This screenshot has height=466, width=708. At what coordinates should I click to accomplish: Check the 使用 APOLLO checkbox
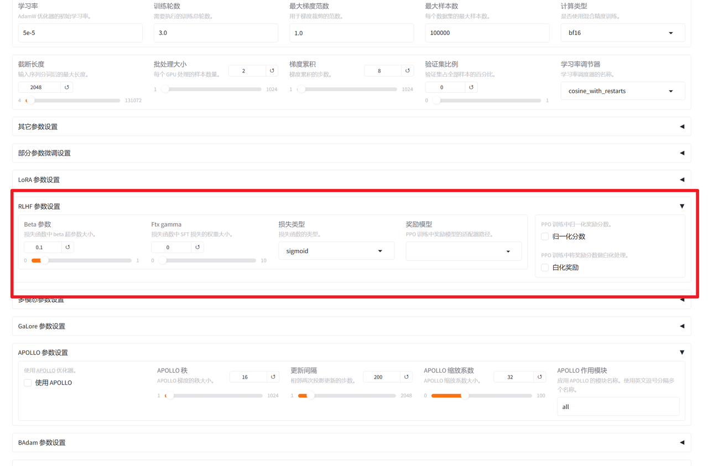[28, 383]
